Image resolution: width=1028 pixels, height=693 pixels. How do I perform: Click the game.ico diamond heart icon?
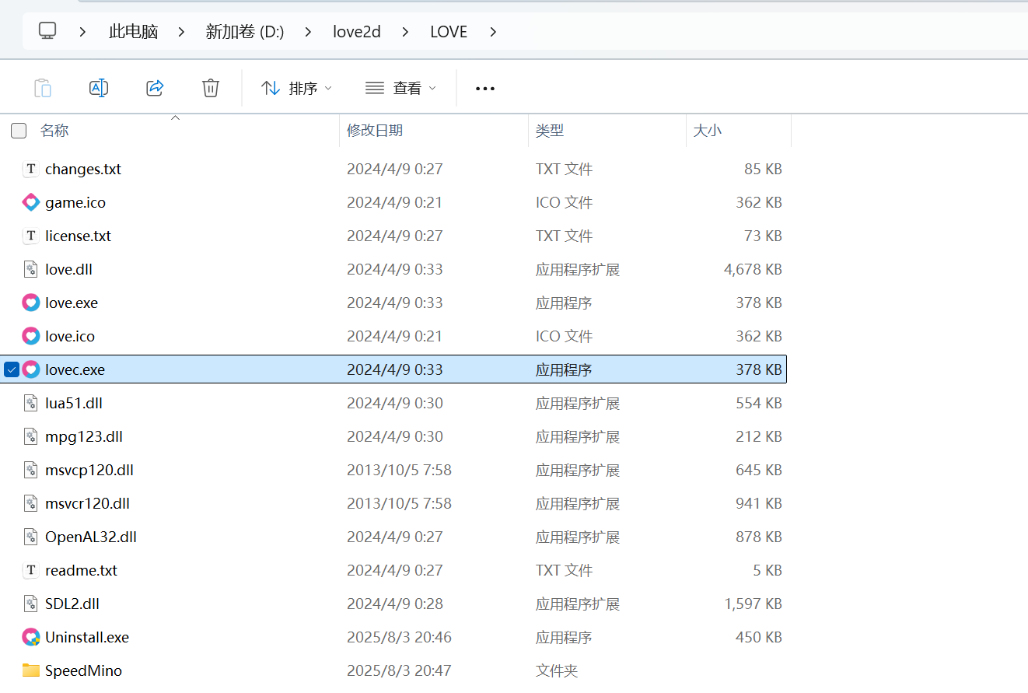click(x=30, y=202)
